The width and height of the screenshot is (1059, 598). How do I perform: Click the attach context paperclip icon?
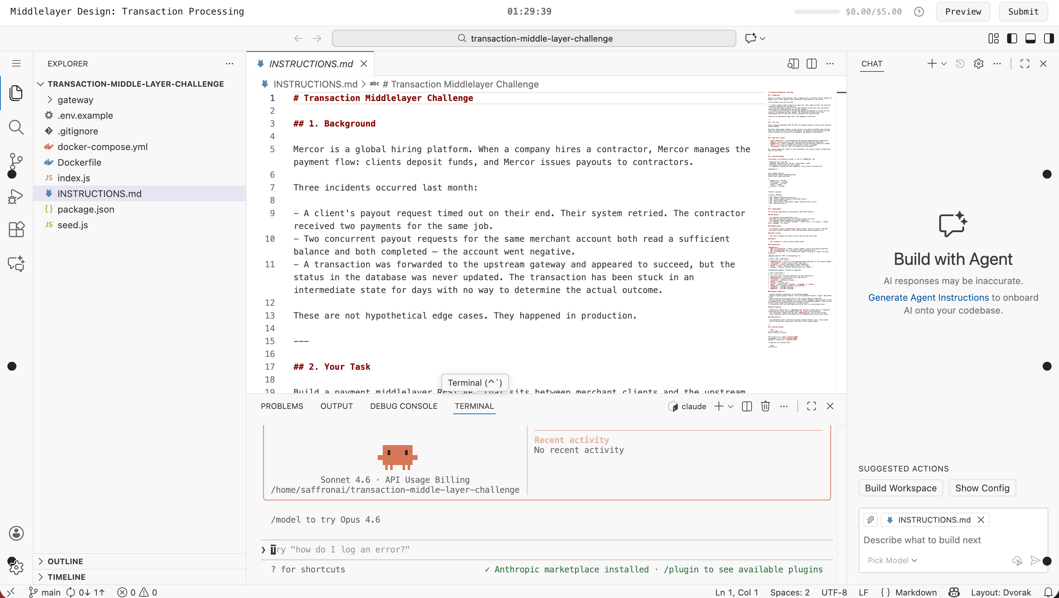(870, 519)
